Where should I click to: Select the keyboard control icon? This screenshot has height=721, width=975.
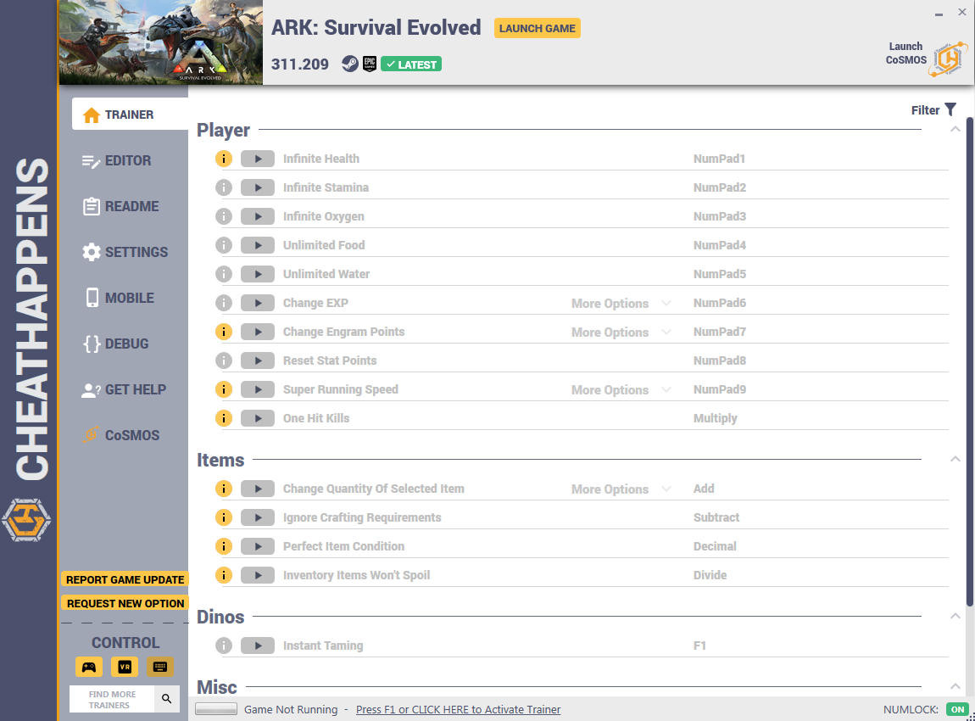(159, 667)
